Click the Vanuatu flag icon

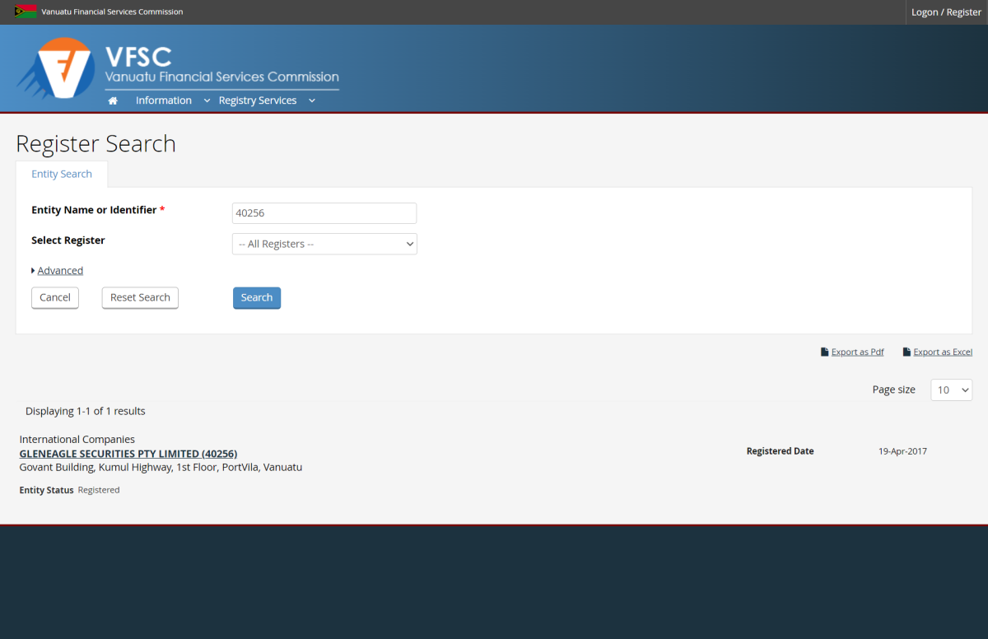pos(26,12)
